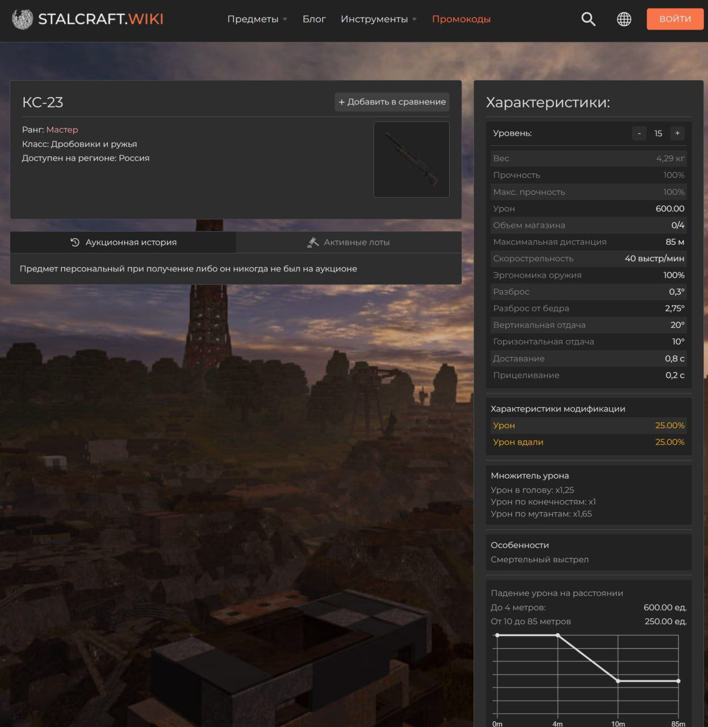Open the Блог menu item
The width and height of the screenshot is (708, 727).
click(x=314, y=19)
